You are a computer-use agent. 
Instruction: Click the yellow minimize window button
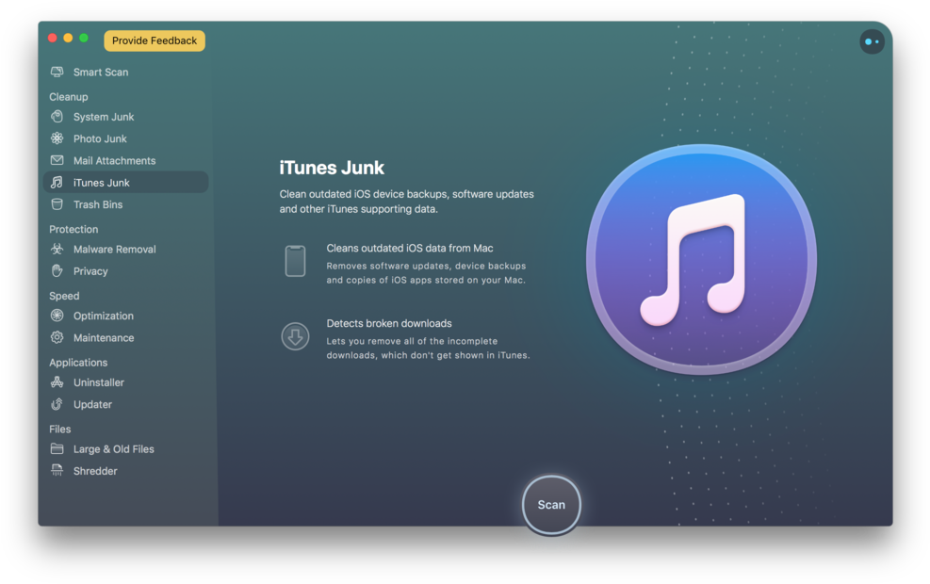pos(68,38)
